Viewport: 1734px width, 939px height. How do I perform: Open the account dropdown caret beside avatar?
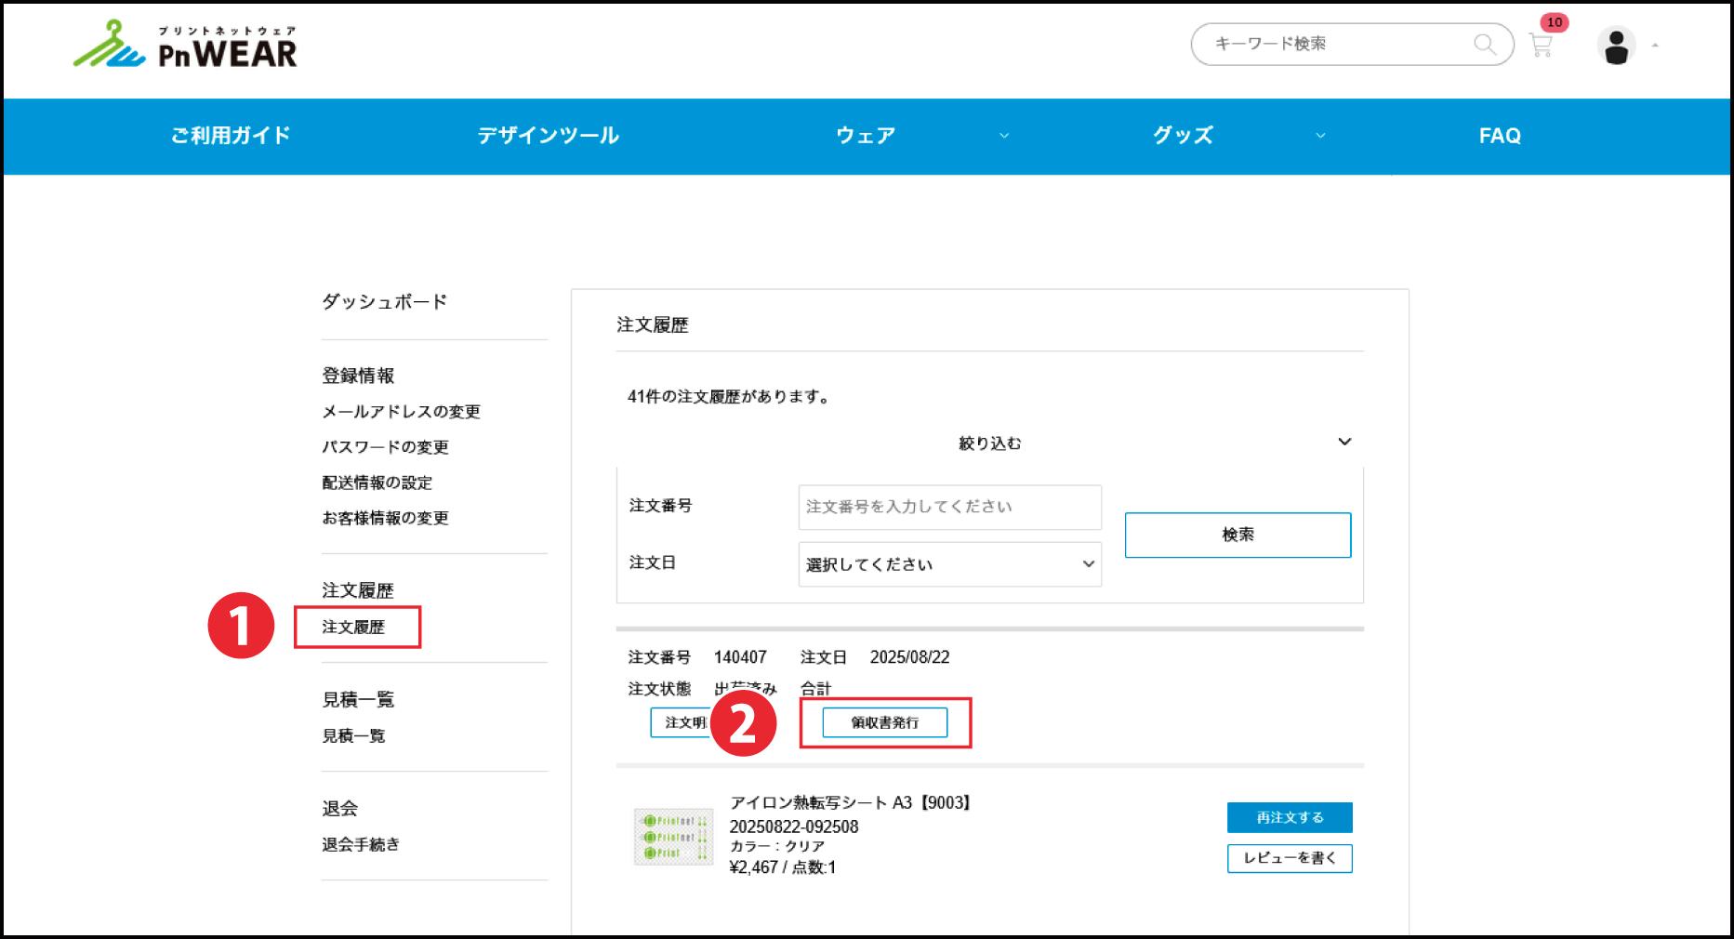(x=1654, y=45)
